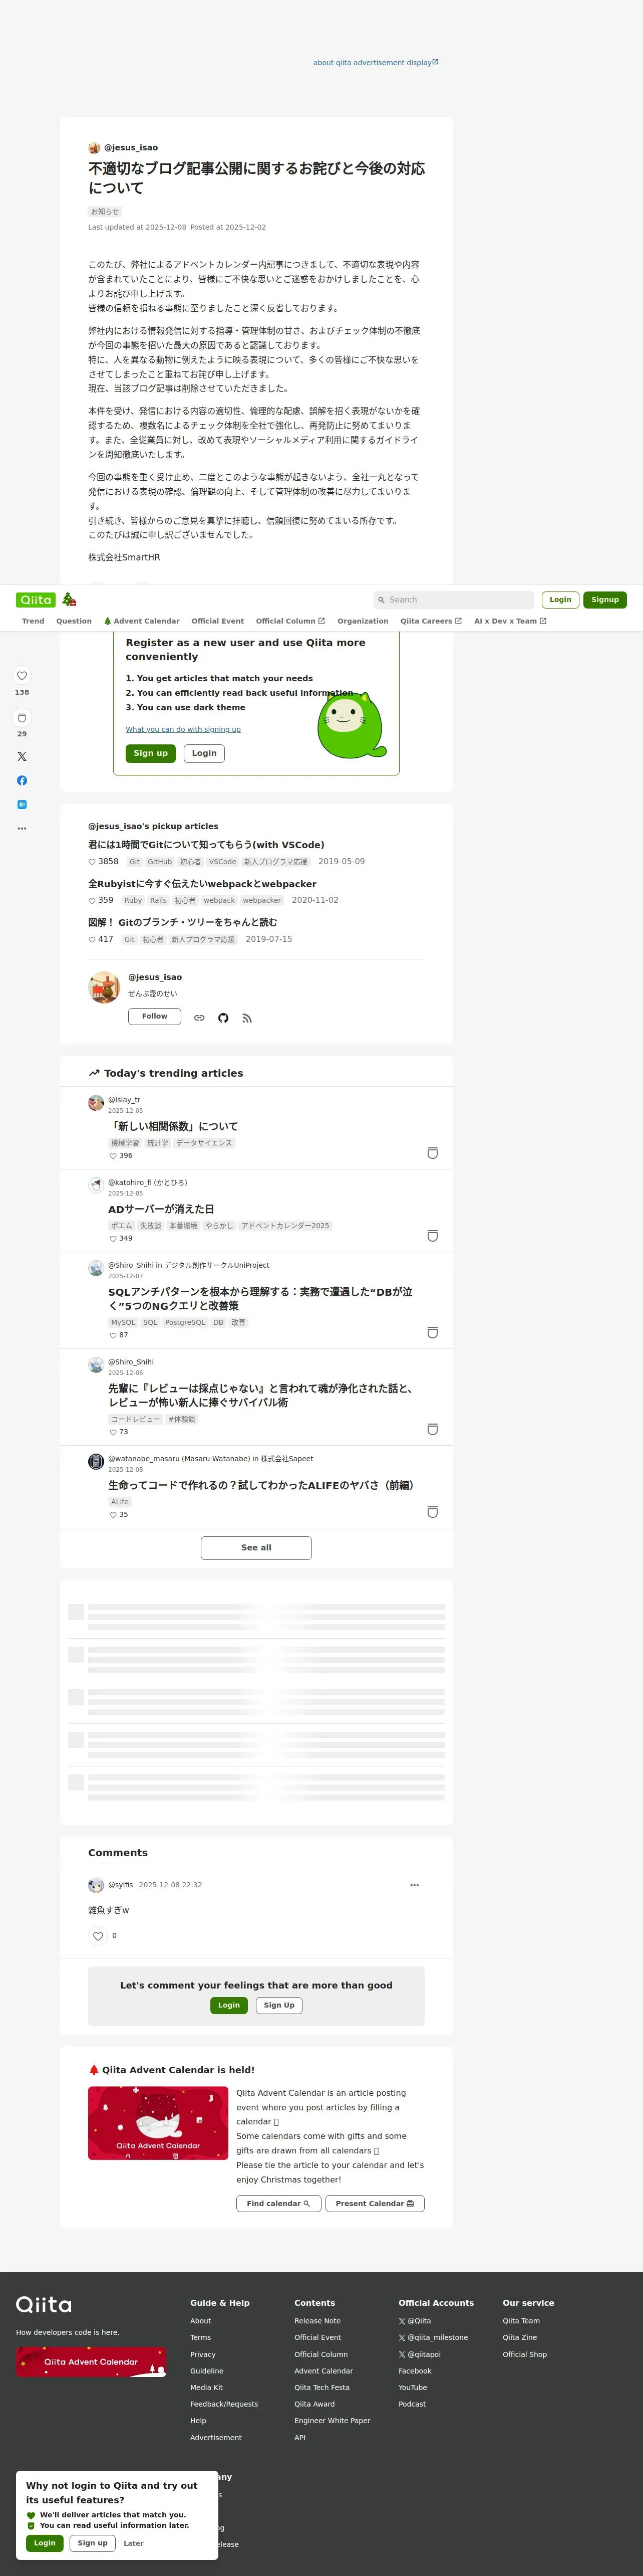Screen dimensions: 643x2576
Task: Click the stock icon in side rail
Action: [x=22, y=718]
